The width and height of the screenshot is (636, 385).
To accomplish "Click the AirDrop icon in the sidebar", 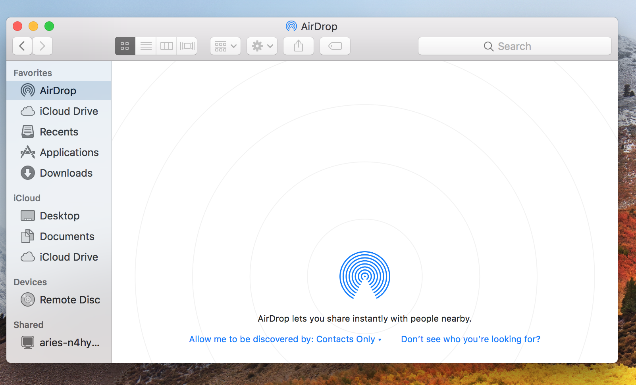I will [x=28, y=90].
